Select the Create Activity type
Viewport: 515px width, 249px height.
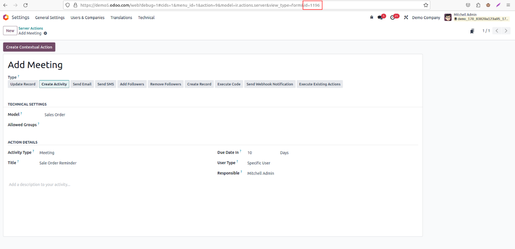point(54,84)
